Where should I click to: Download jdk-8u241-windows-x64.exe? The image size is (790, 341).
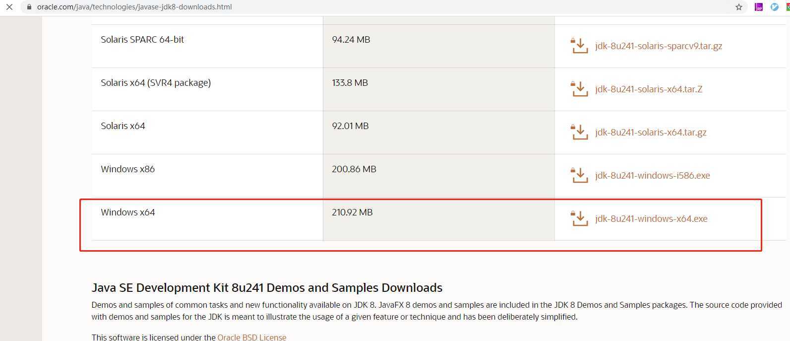pyautogui.click(x=651, y=219)
